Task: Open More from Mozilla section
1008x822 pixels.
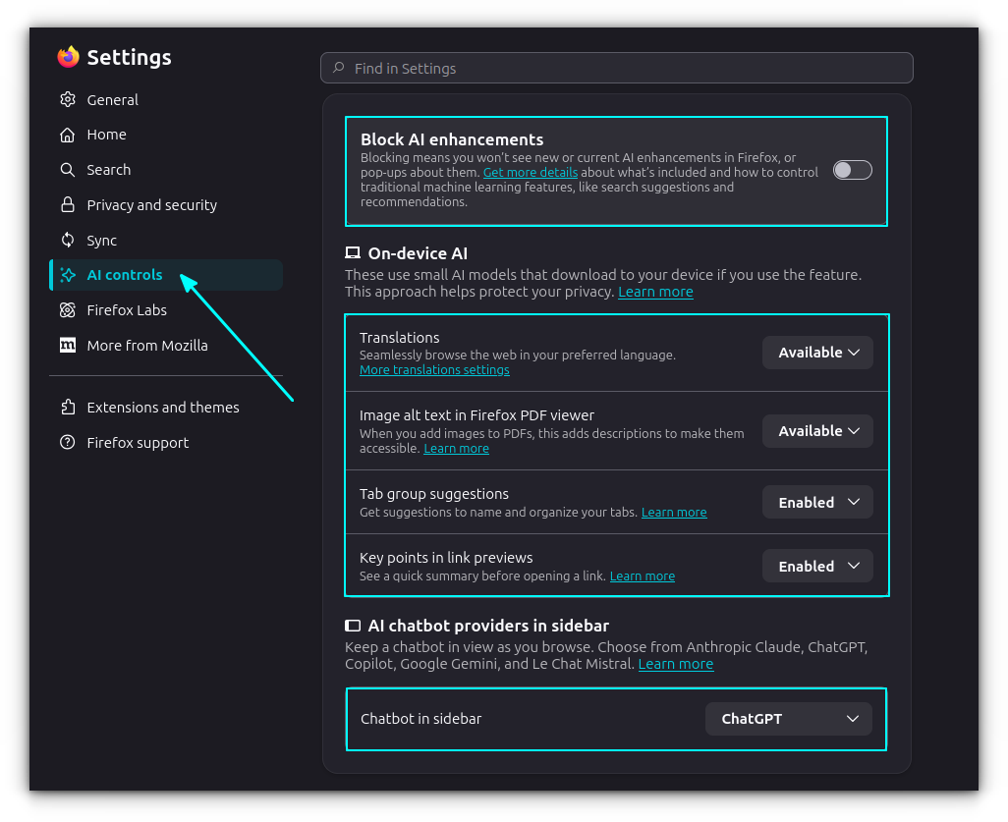Action: point(166,345)
